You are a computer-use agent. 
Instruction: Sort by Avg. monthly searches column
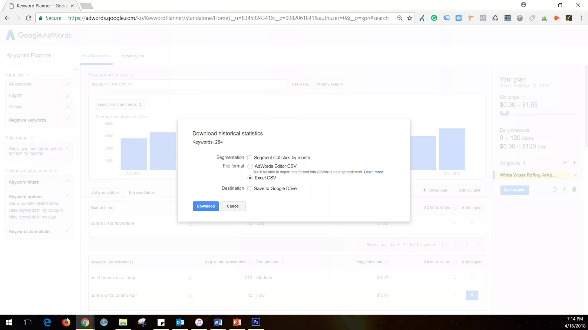(225, 262)
